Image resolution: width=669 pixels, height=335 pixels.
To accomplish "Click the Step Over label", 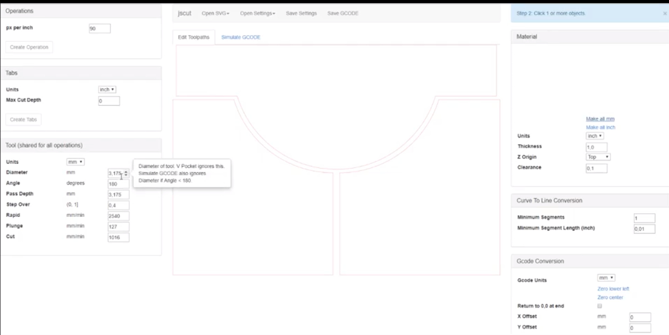I will pyautogui.click(x=18, y=205).
